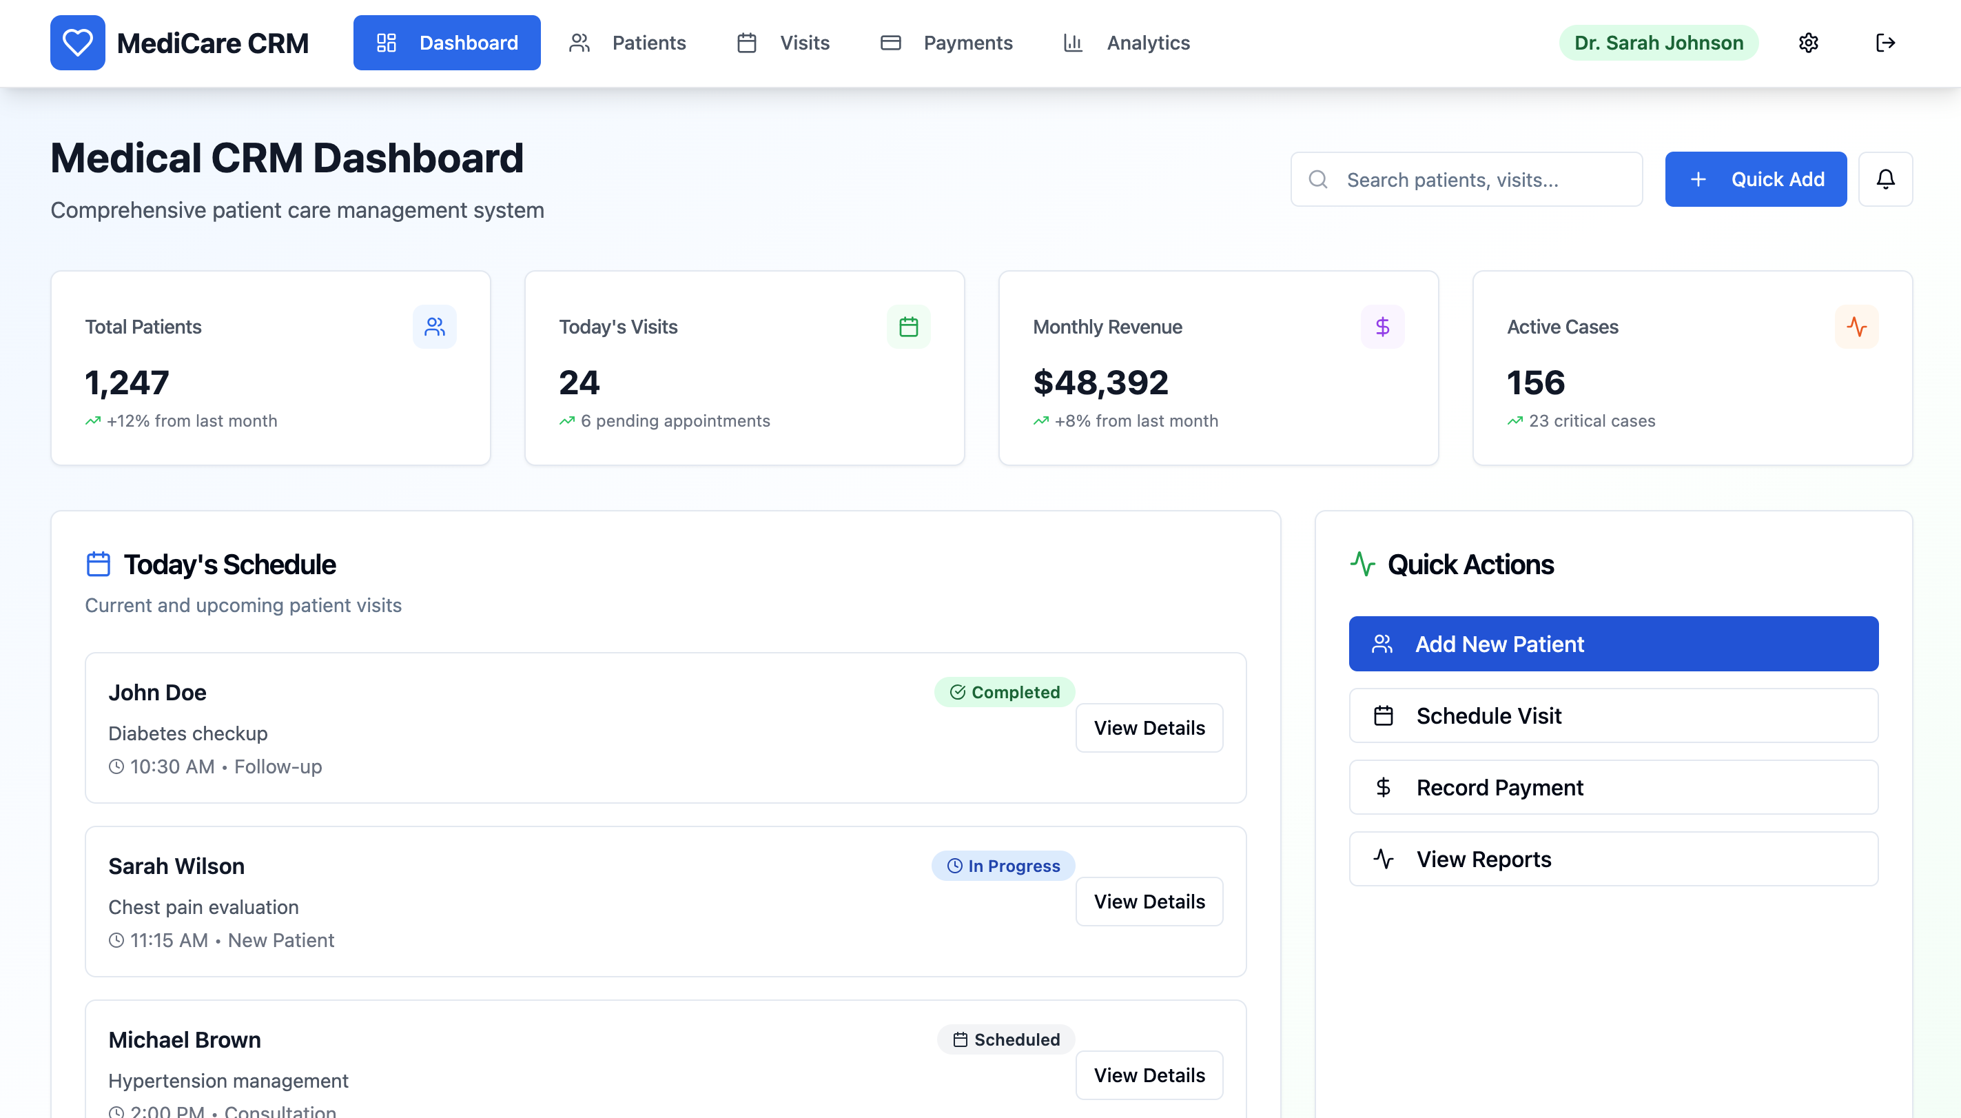Switch to the Patients tab
Viewport: 1961px width, 1118px height.
pyautogui.click(x=627, y=43)
